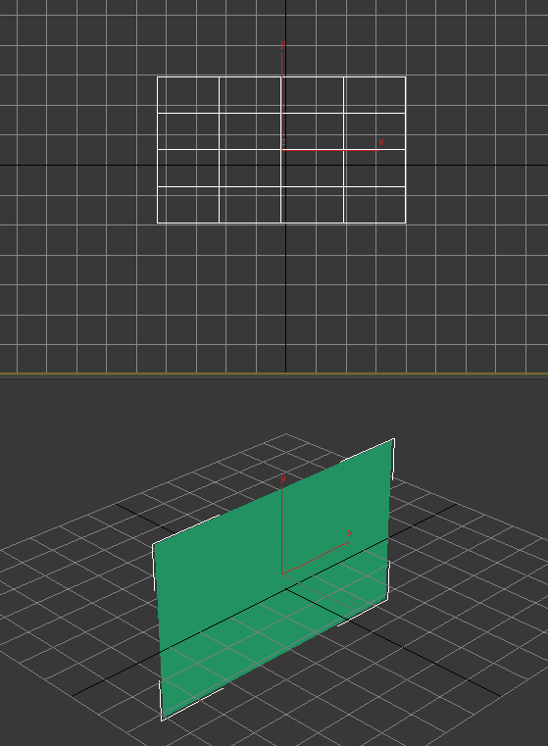The height and width of the screenshot is (746, 548).
Task: Click the X axis handle on the perspective gizmo
Action: click(x=317, y=557)
